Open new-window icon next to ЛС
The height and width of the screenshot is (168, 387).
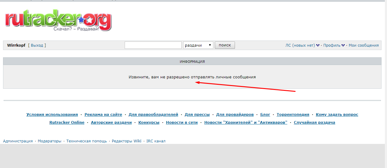pyautogui.click(x=318, y=45)
